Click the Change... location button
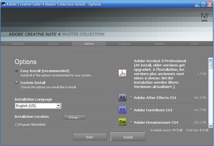 point(74,117)
